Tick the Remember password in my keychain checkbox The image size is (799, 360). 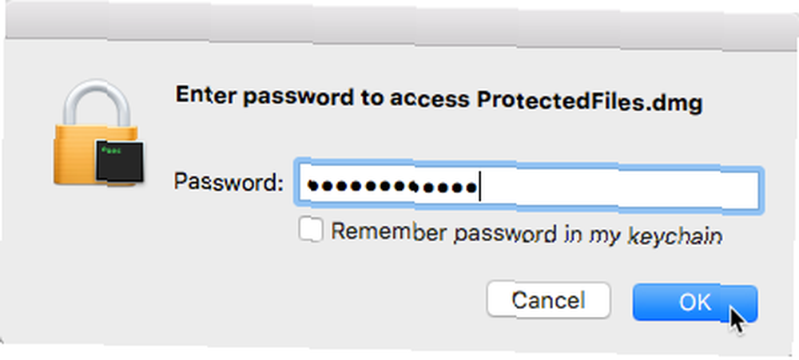[310, 230]
